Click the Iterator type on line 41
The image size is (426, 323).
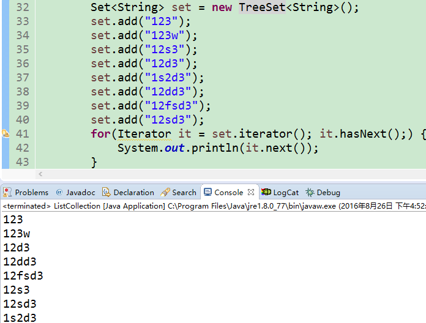click(144, 133)
